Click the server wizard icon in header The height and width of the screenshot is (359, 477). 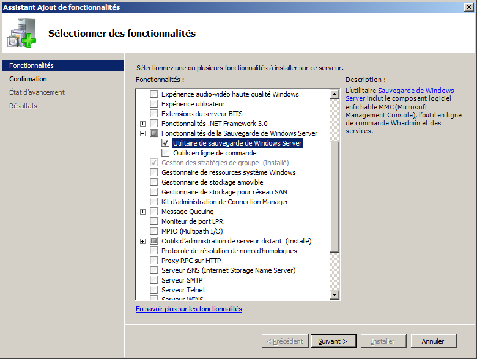point(22,34)
